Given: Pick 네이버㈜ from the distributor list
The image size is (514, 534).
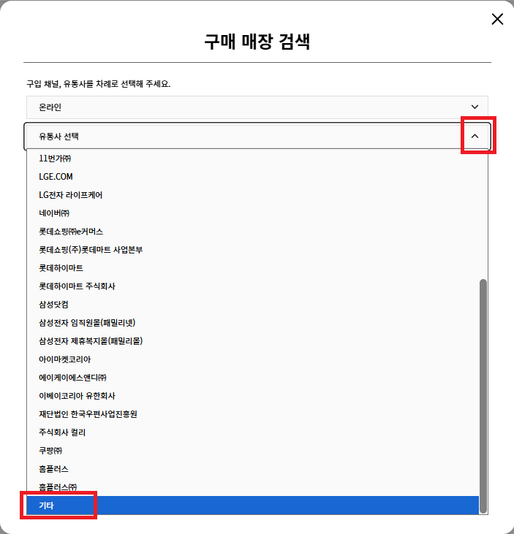Looking at the screenshot, I should 253,213.
